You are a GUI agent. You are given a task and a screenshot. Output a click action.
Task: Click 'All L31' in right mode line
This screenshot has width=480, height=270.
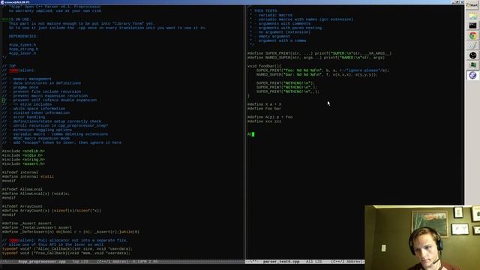pos(313,262)
